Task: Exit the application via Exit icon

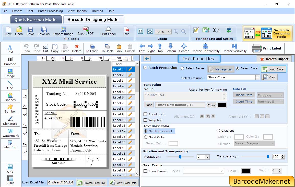Action: click(x=126, y=31)
